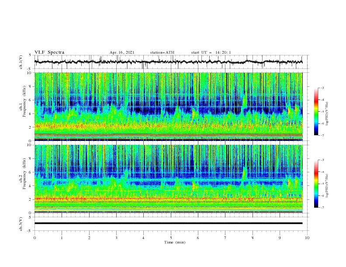Click time axis tick label '5'
Image resolution: width=346 pixels, height=267 pixels.
point(171,238)
